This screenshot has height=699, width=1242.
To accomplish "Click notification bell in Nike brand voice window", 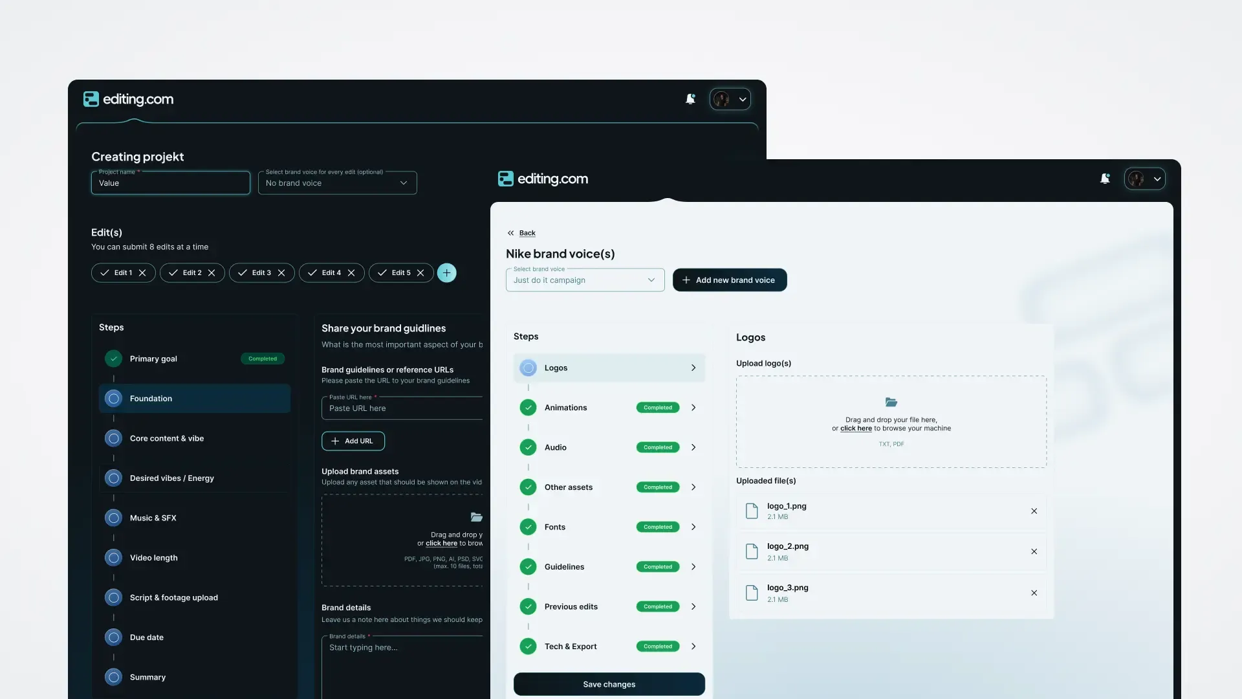I will (1105, 179).
